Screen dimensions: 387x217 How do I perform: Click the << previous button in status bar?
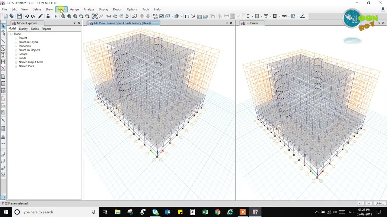point(360,203)
